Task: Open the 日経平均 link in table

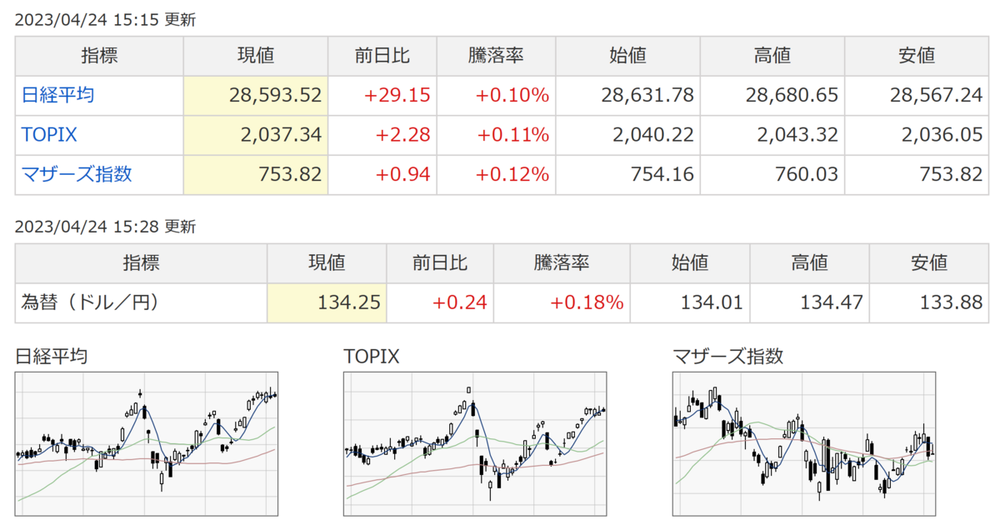Action: [x=57, y=95]
